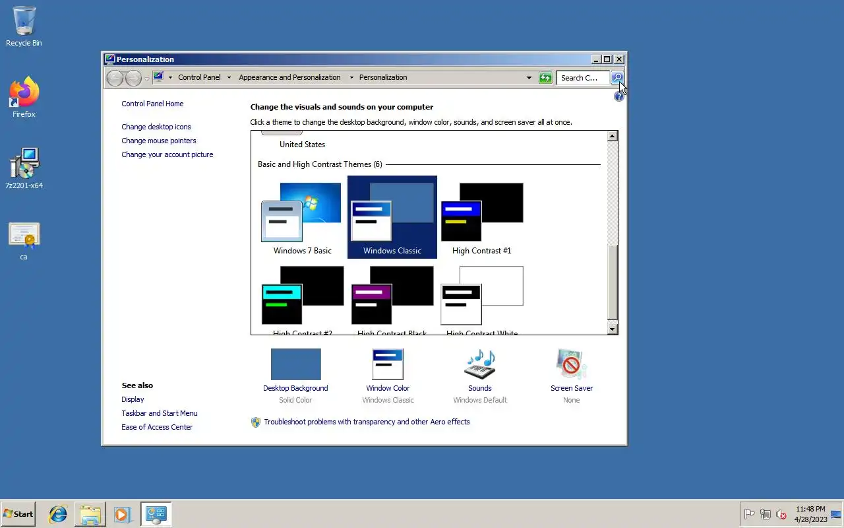Click the Internet Explorer taskbar icon
This screenshot has width=844, height=528.
[58, 514]
